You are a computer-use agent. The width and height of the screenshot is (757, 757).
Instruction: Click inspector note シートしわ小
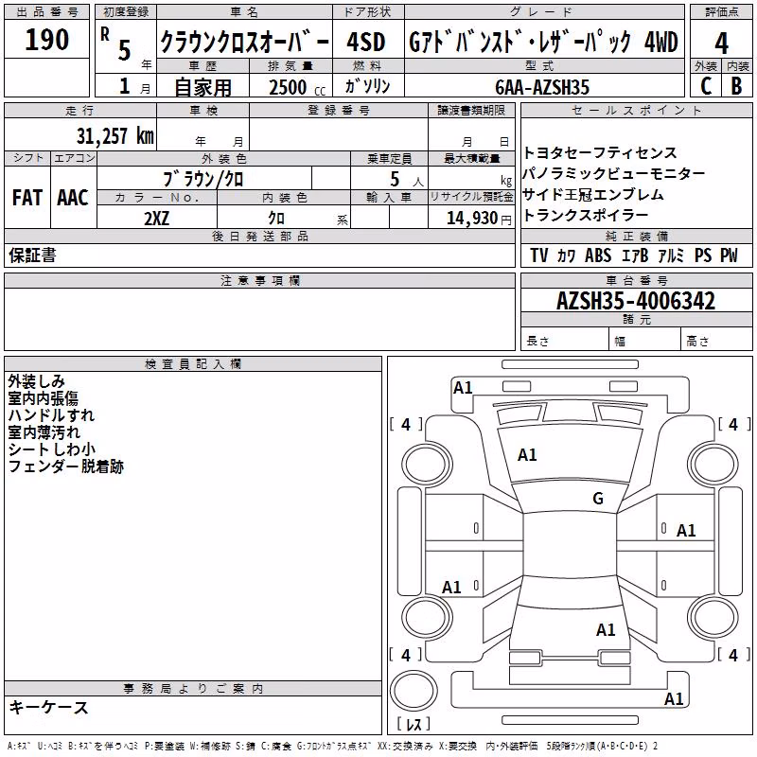click(52, 449)
